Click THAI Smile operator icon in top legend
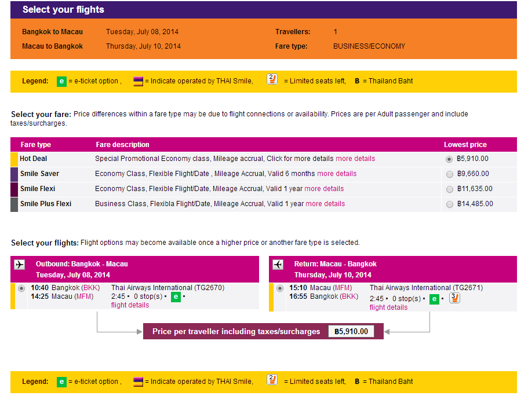Screen dimensions: 528x403 click(x=138, y=82)
